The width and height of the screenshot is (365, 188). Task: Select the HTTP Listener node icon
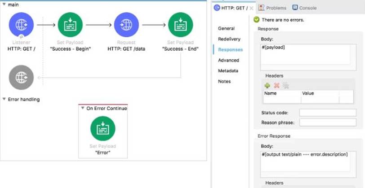(x=21, y=25)
